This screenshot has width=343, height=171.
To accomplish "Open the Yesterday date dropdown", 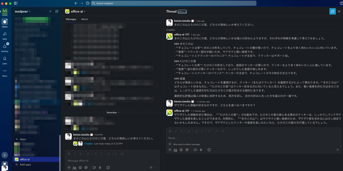I will pyautogui.click(x=113, y=113).
